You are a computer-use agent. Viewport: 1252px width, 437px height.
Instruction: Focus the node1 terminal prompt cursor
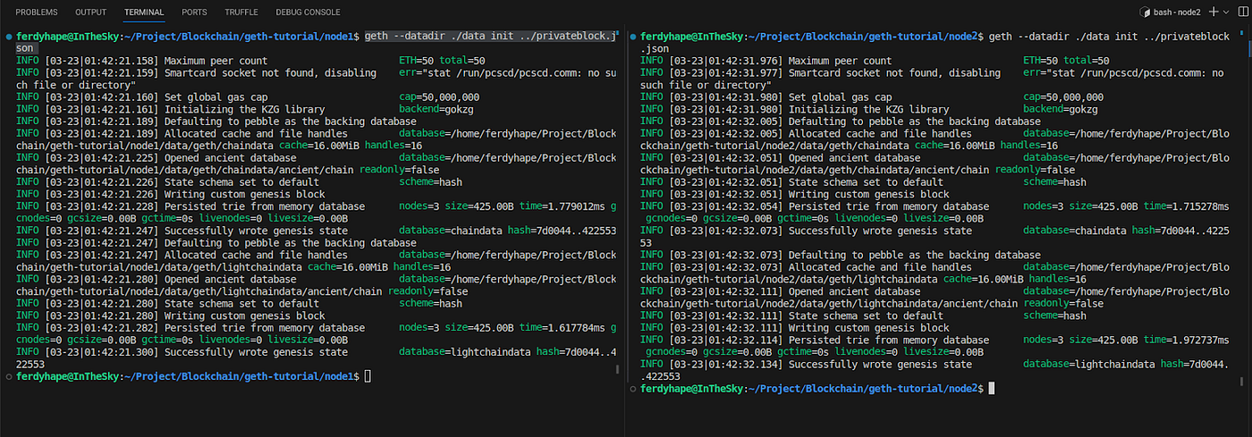367,377
